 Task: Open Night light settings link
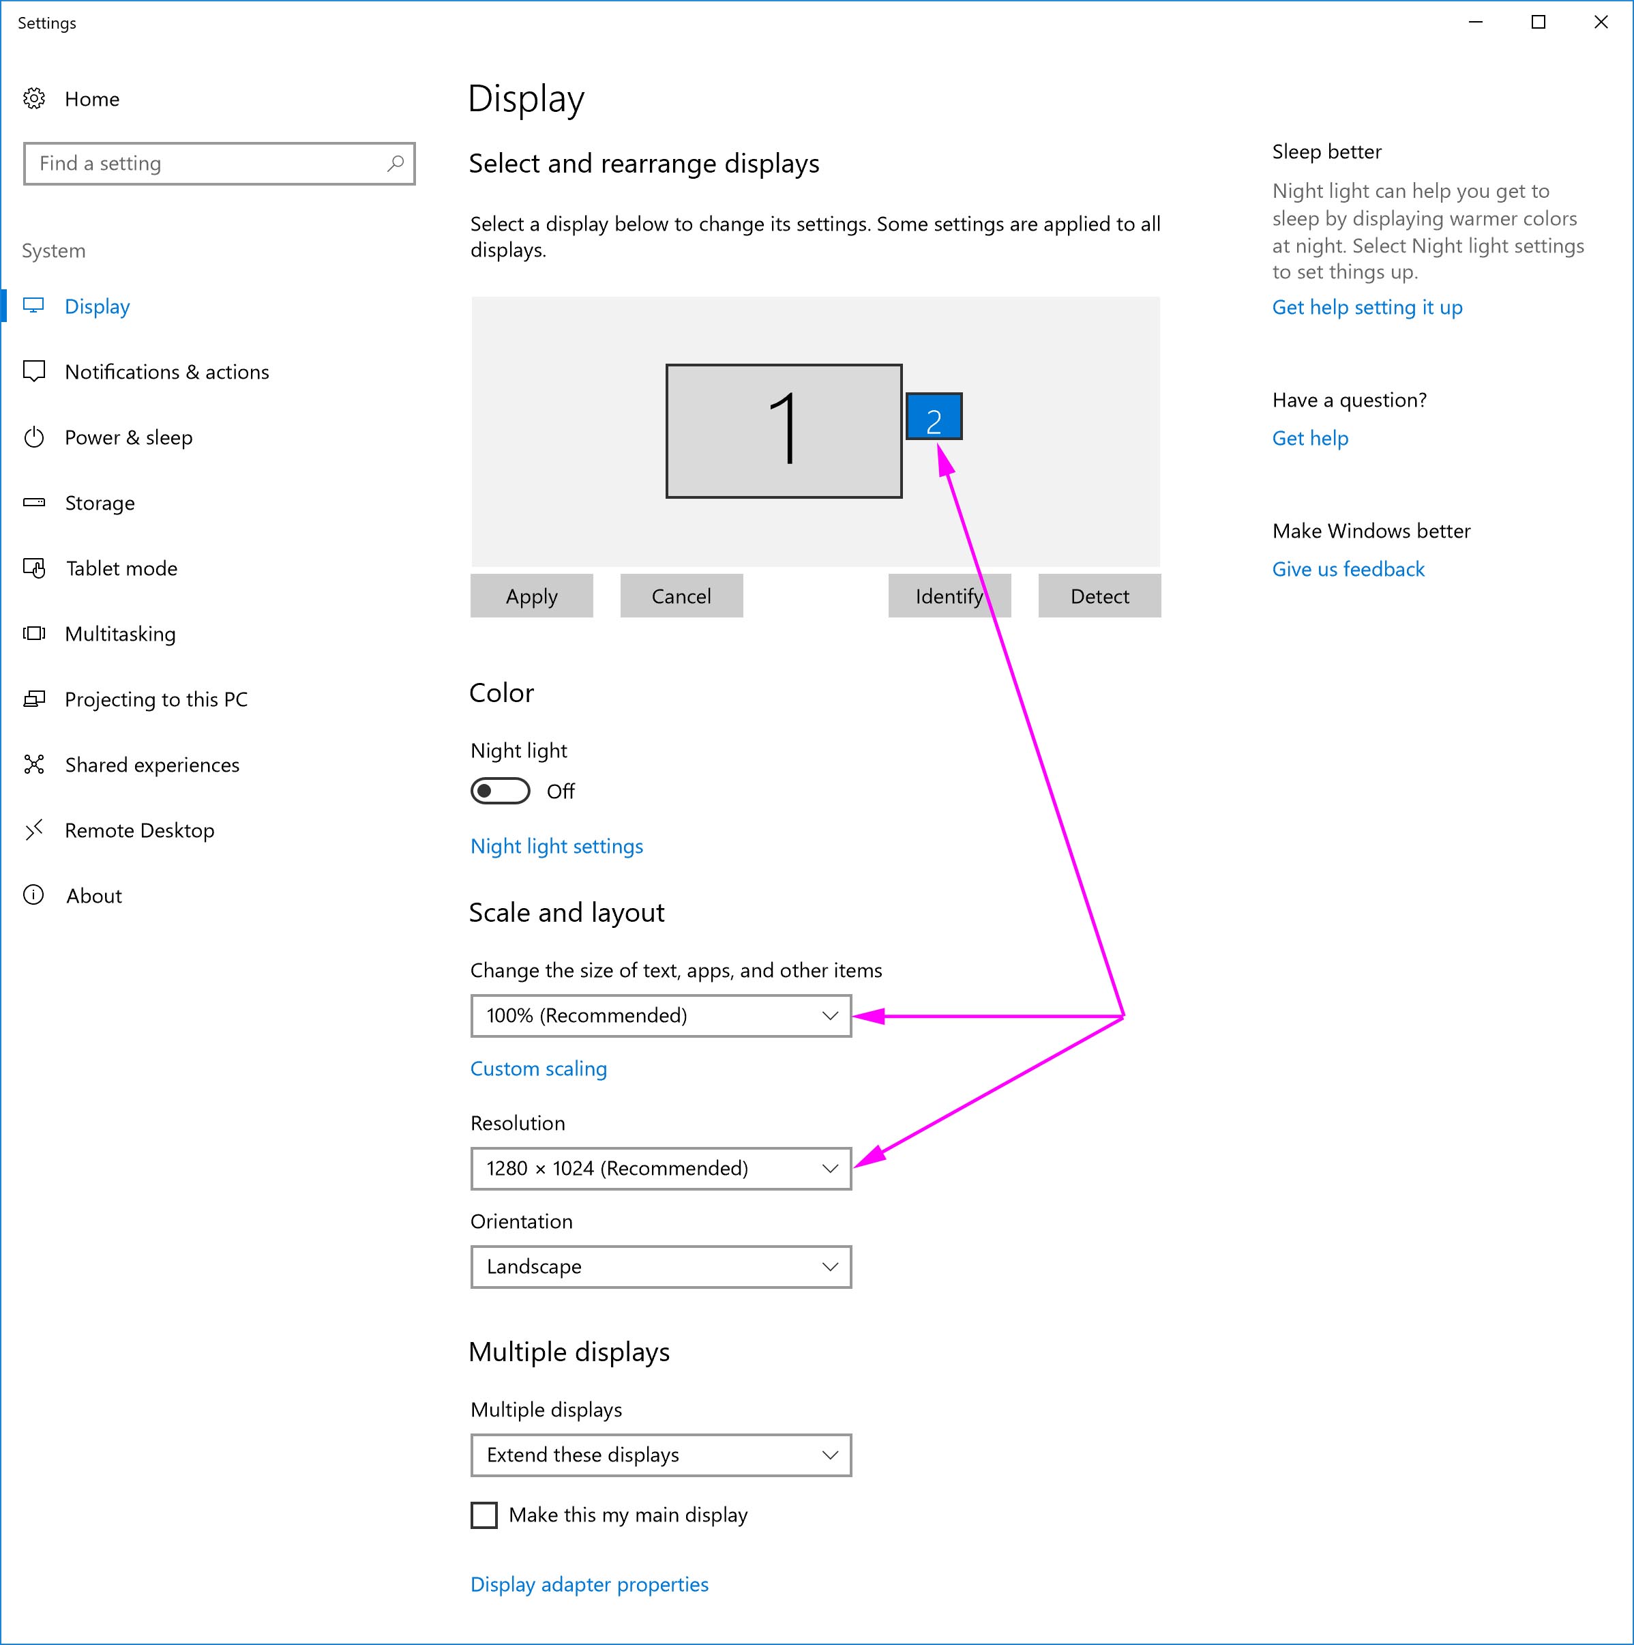(556, 846)
